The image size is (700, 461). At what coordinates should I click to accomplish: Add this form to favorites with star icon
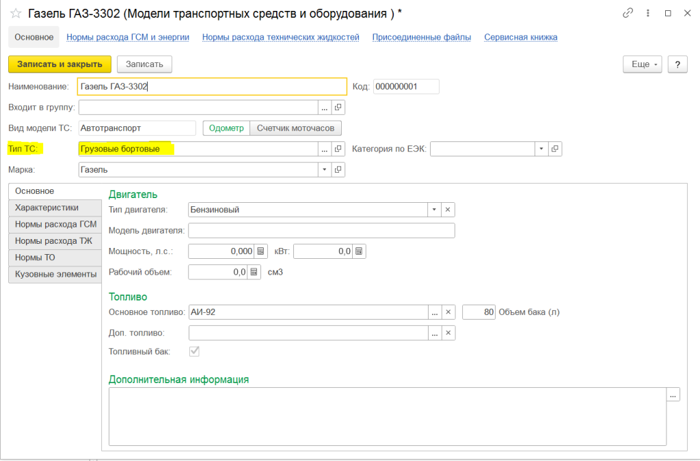pos(16,13)
